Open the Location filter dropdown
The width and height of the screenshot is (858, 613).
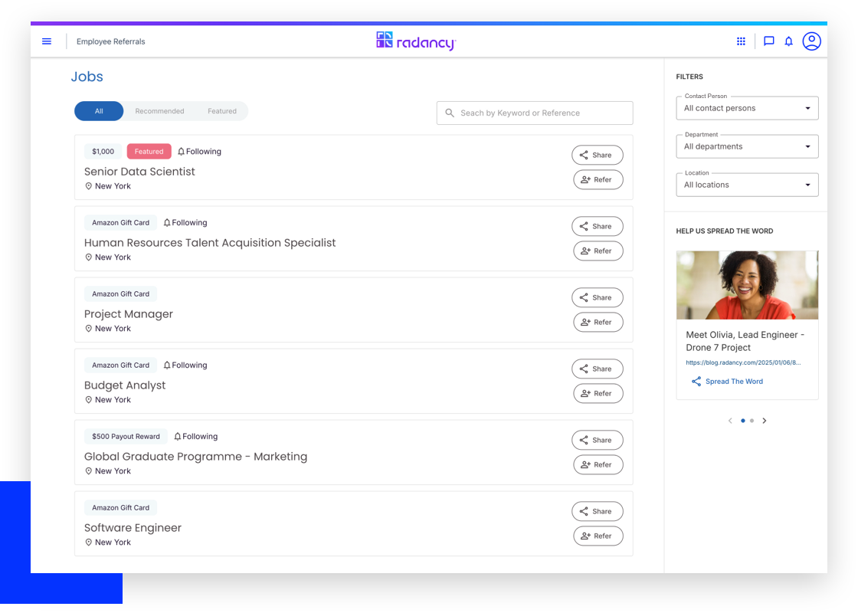(x=747, y=185)
